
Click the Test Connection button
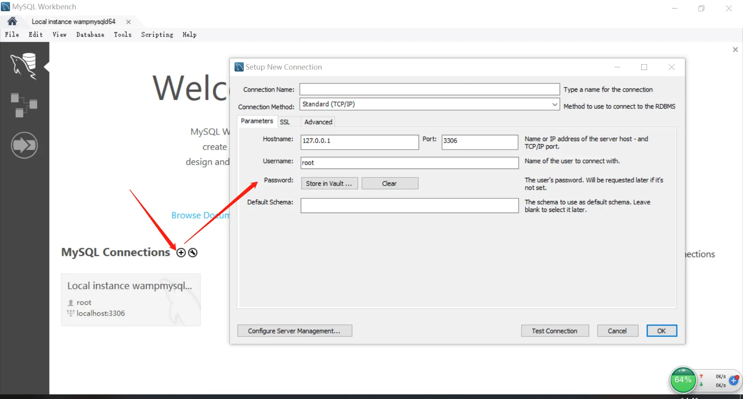click(555, 331)
